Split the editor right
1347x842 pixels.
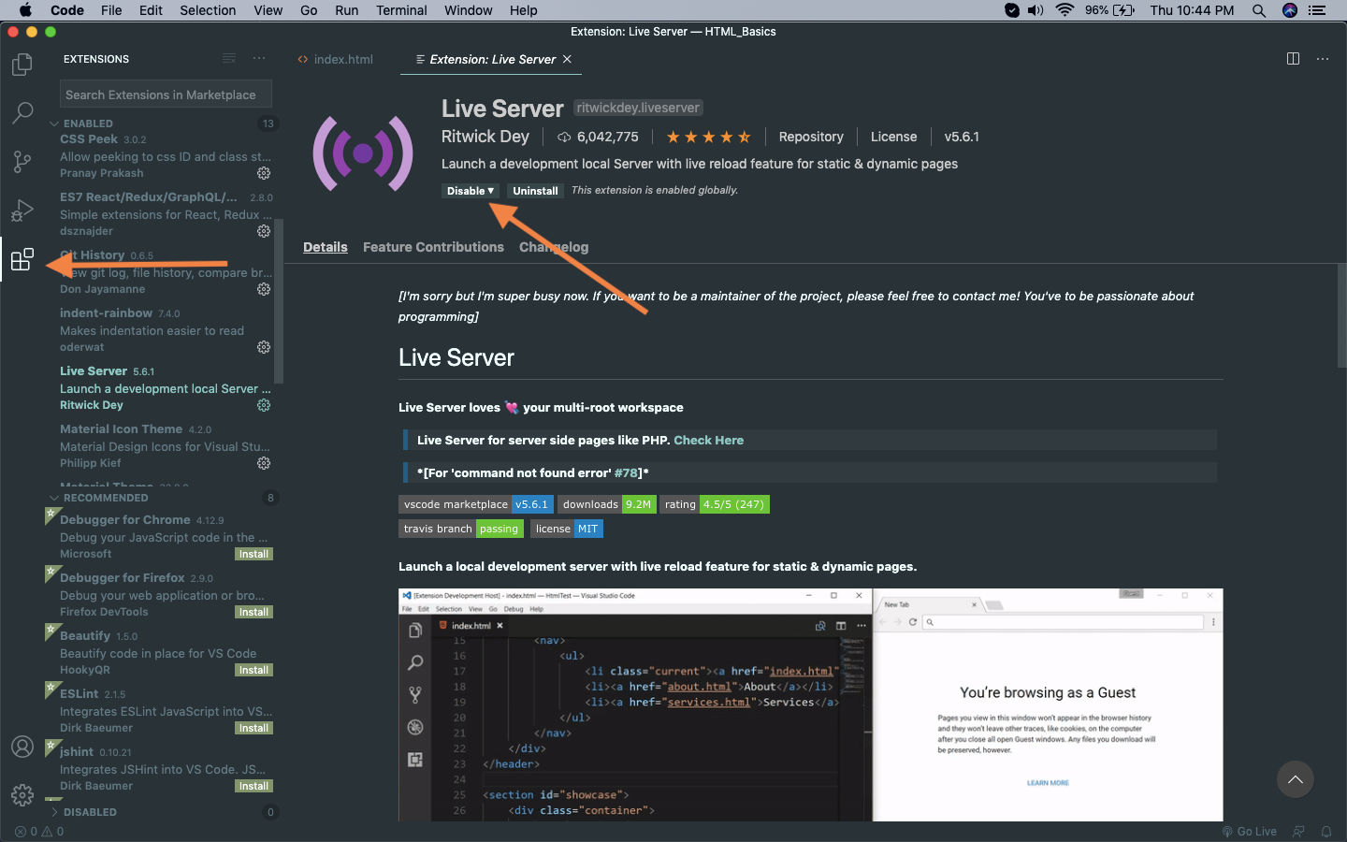point(1293,58)
